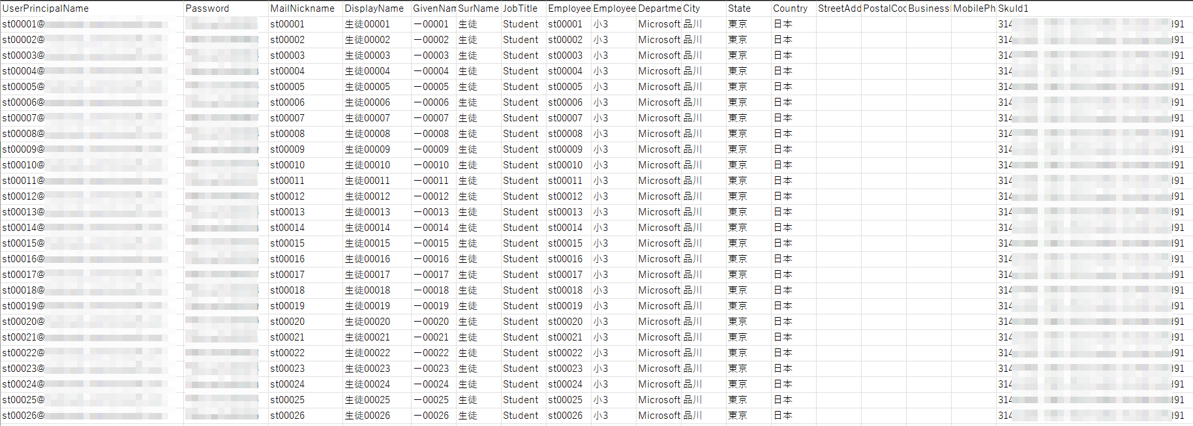The height and width of the screenshot is (426, 1193).
Task: Select DisplayName cell 生徒00003
Action: 377,55
